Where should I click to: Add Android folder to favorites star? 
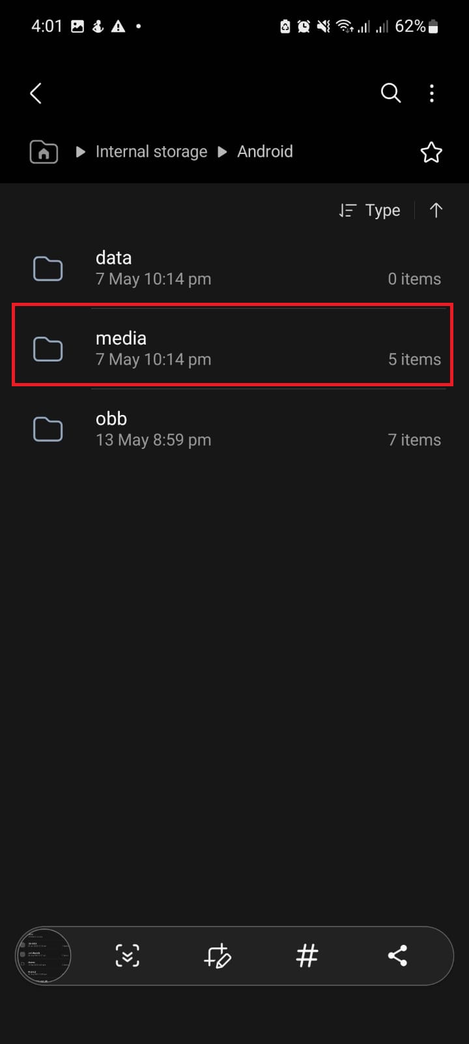click(x=431, y=152)
